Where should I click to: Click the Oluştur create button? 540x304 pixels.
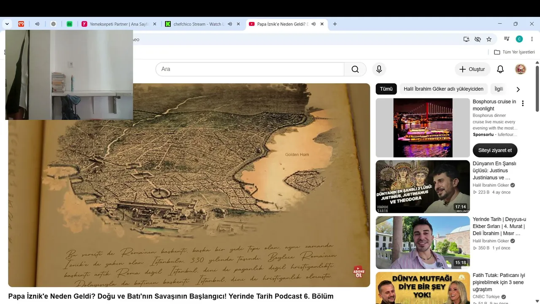[x=472, y=69]
